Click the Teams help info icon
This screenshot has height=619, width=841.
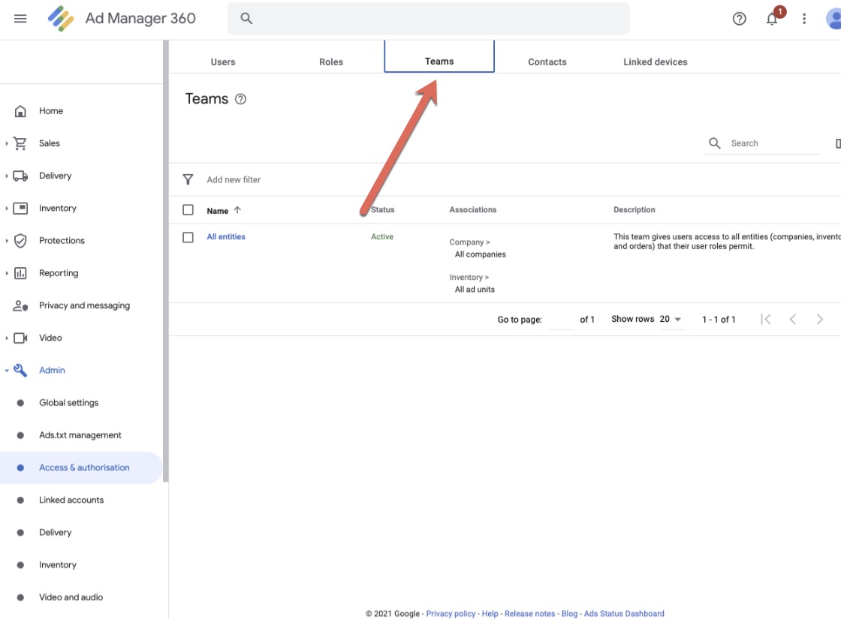click(240, 99)
